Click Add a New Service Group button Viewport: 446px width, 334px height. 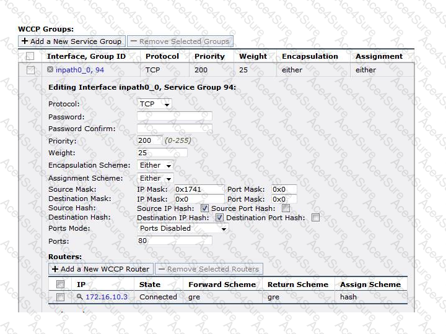(72, 41)
